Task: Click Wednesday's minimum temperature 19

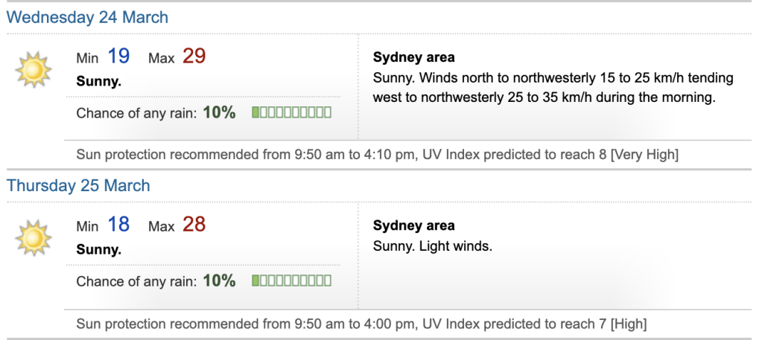Action: point(118,57)
